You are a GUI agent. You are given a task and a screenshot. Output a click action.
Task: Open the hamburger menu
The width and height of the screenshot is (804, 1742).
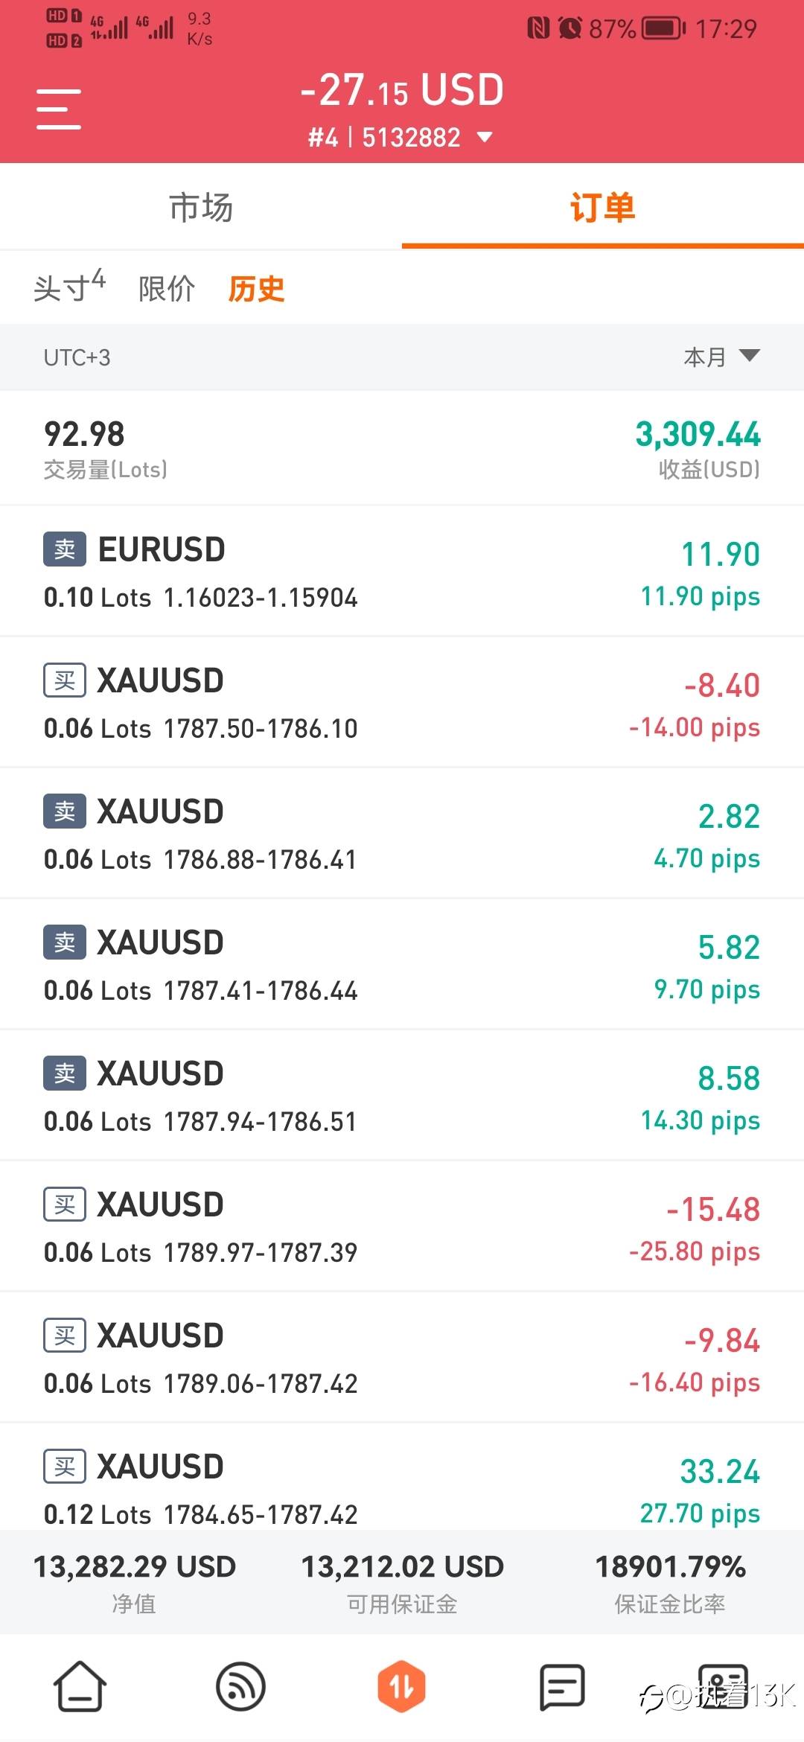58,109
